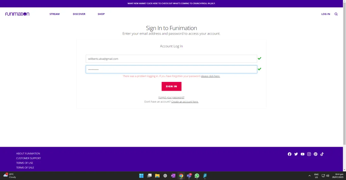The image size is (346, 180).
Task: Open Funimation's YouTube icon
Action: coord(302,154)
